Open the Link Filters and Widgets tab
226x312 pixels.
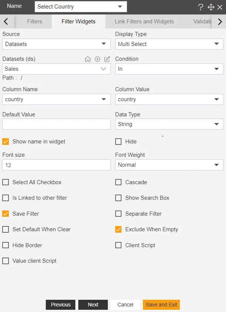point(144,21)
